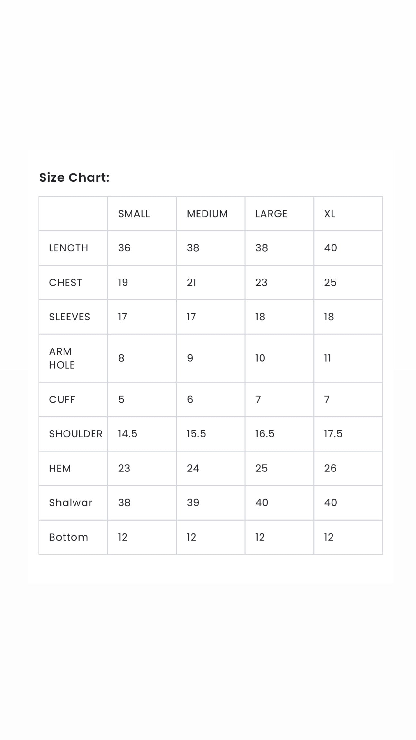The width and height of the screenshot is (416, 740).
Task: Click the Size Chart heading
Action: (x=74, y=177)
